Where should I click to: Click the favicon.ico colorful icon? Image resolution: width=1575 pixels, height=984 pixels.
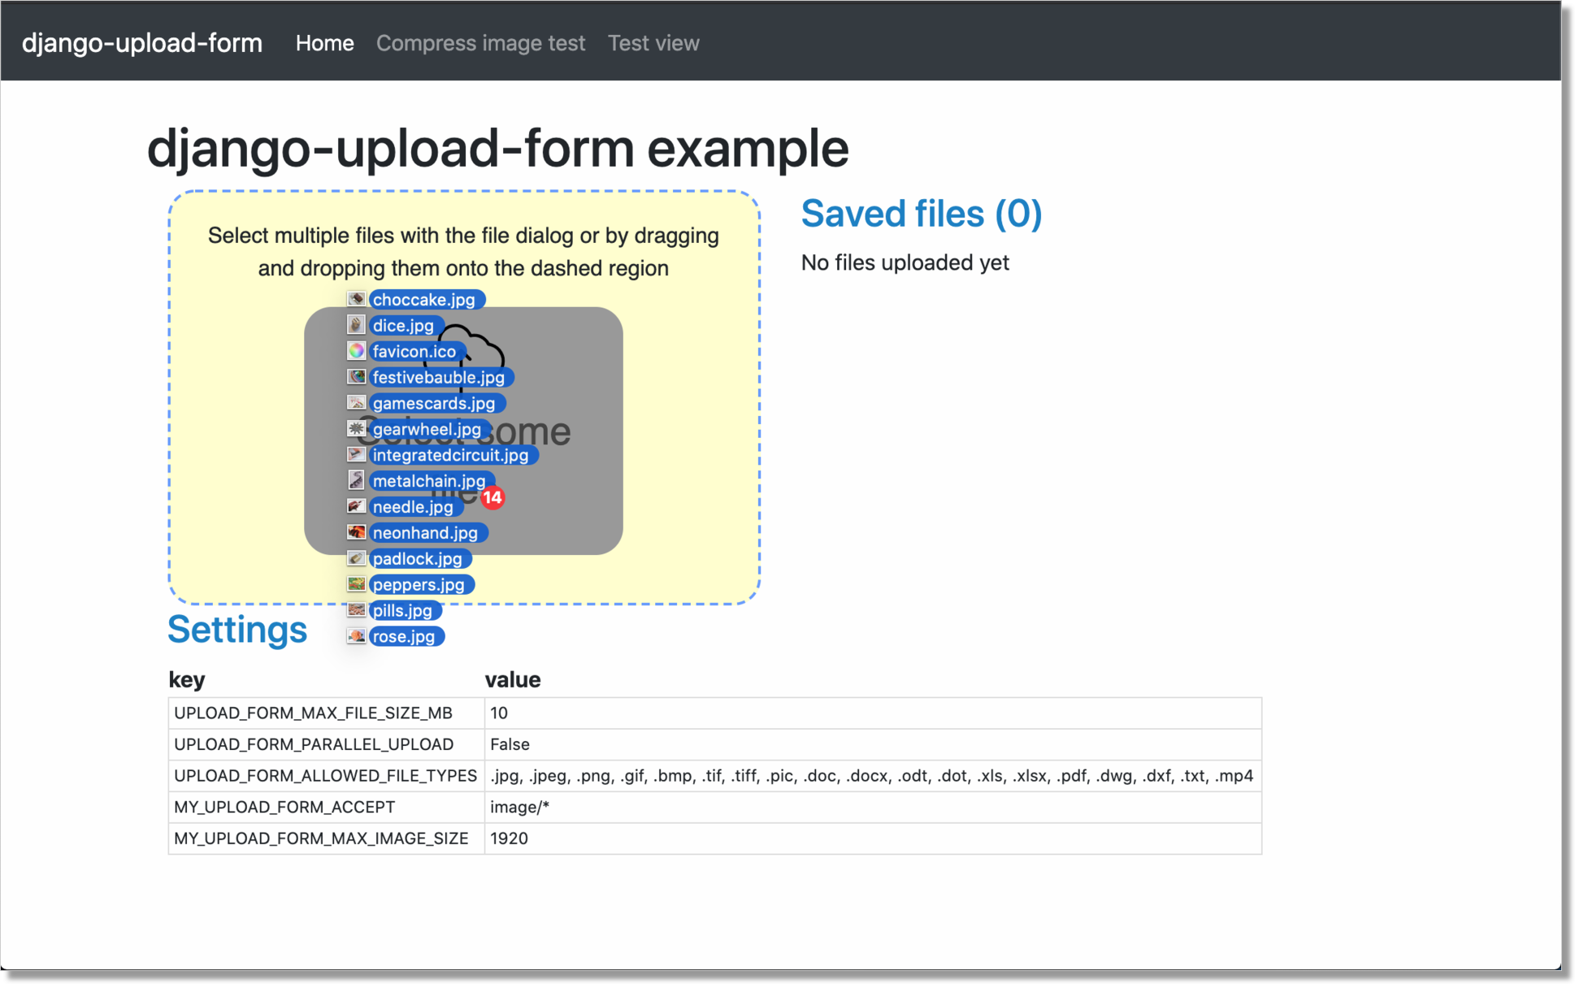[356, 351]
